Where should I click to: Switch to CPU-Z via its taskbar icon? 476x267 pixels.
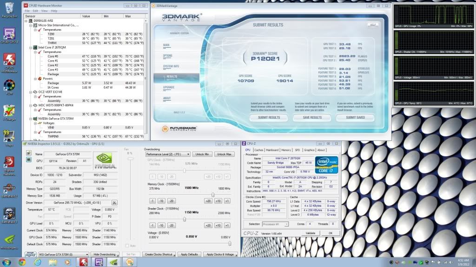point(99,262)
